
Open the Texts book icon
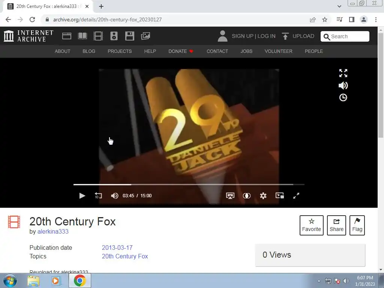pyautogui.click(x=82, y=36)
